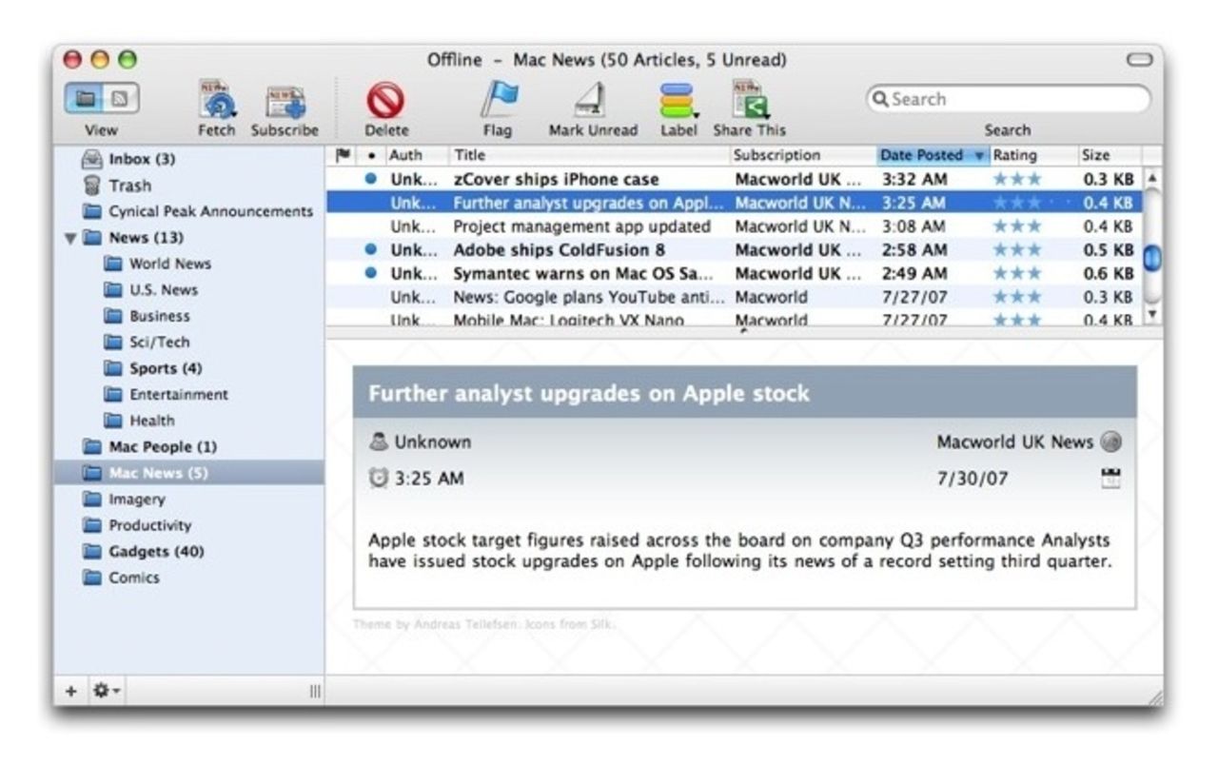Sort by the Subscription column header
Viewport: 1218px width, 765px height.
coord(777,155)
